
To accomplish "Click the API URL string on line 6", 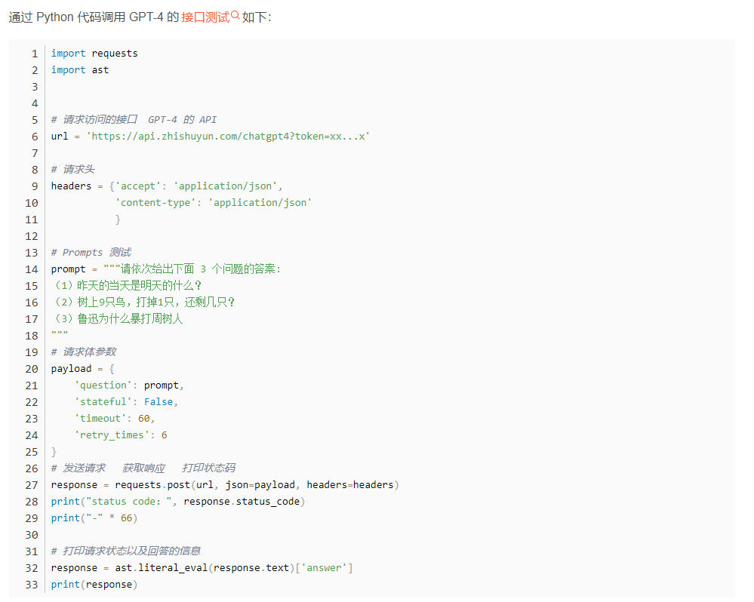I will click(x=228, y=137).
